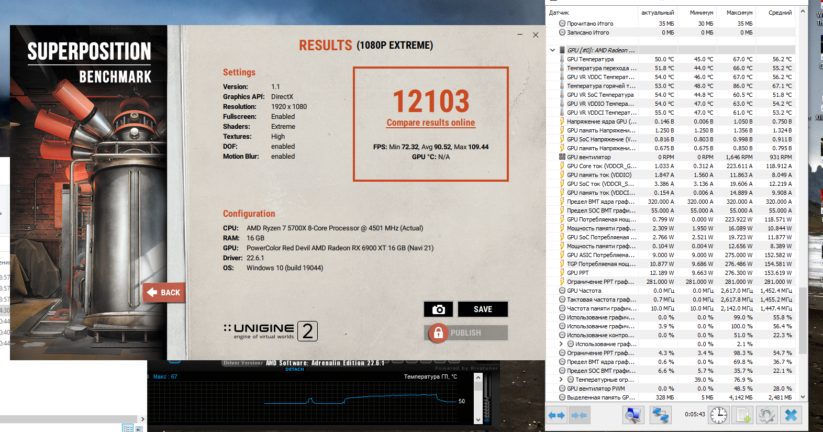The width and height of the screenshot is (823, 432).
Task: Click the Датчик column header
Action: click(x=592, y=13)
